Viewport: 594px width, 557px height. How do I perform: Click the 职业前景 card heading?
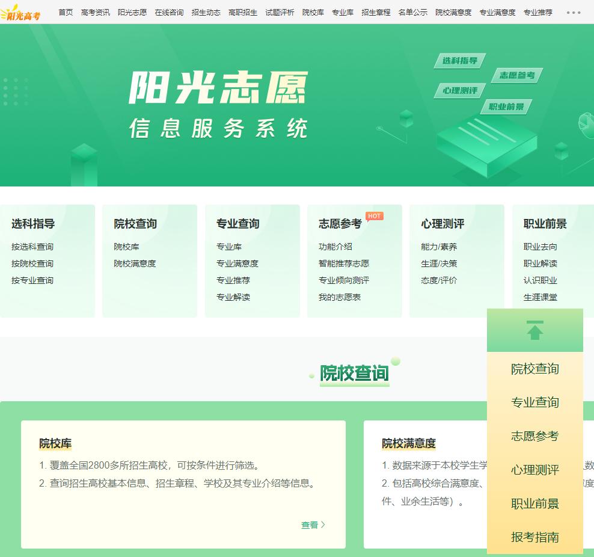(545, 224)
